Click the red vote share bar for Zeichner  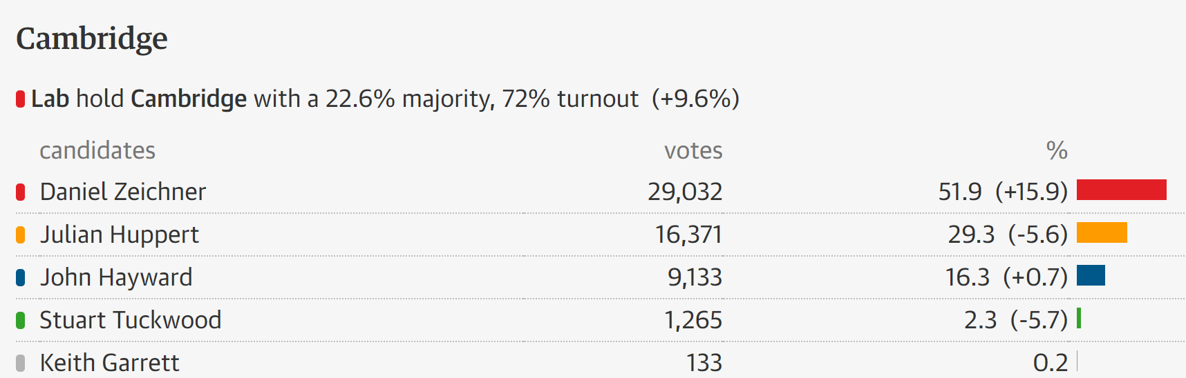(1121, 190)
